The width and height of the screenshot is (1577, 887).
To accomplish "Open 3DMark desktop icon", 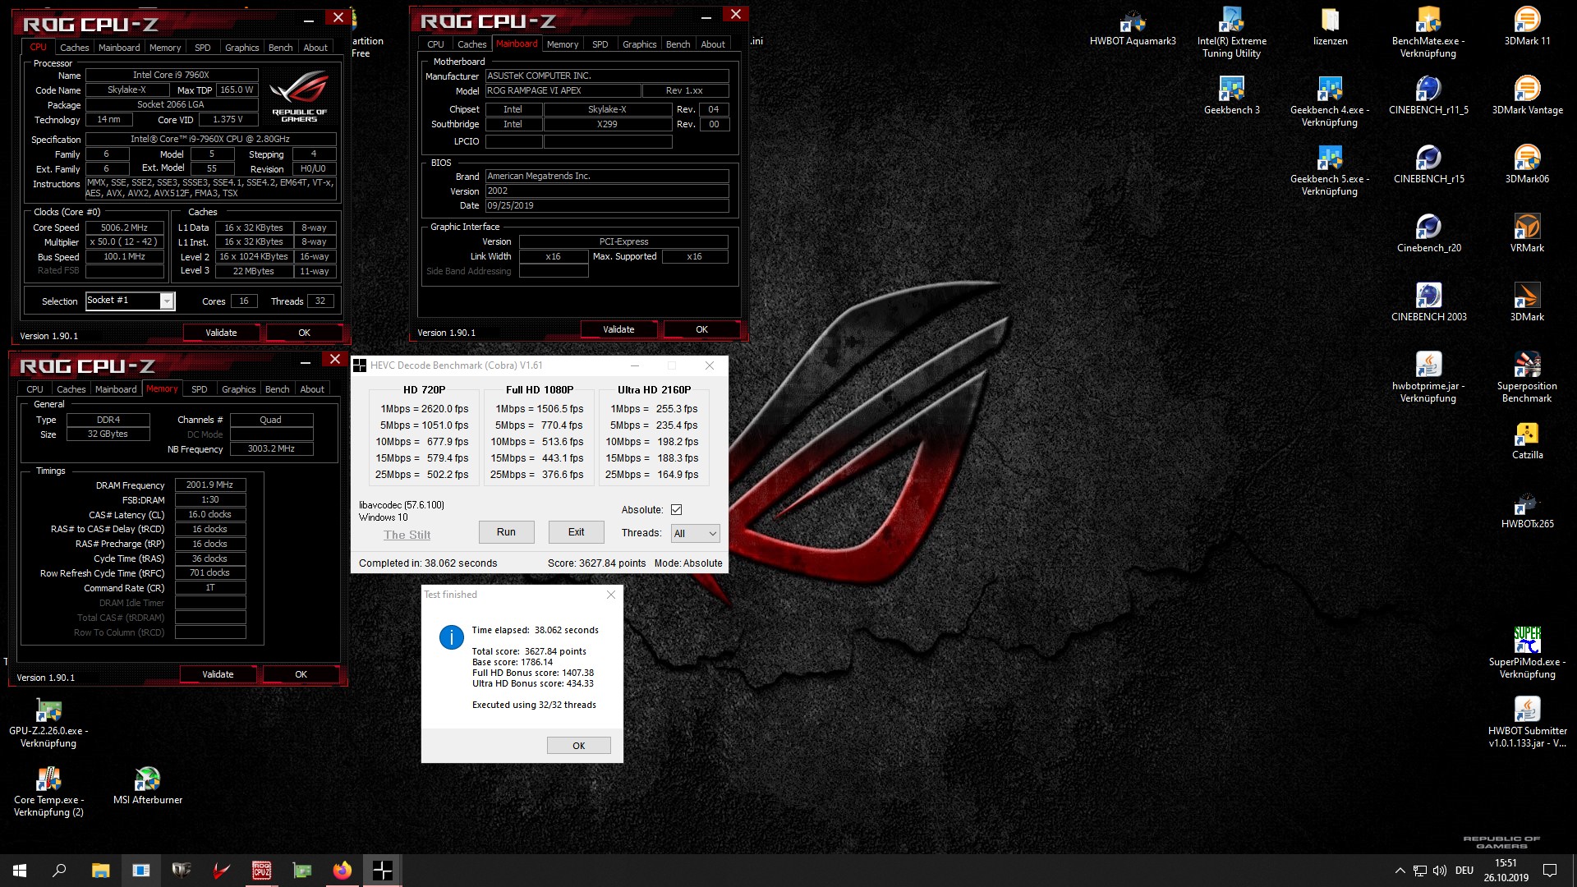I will pos(1527,303).
